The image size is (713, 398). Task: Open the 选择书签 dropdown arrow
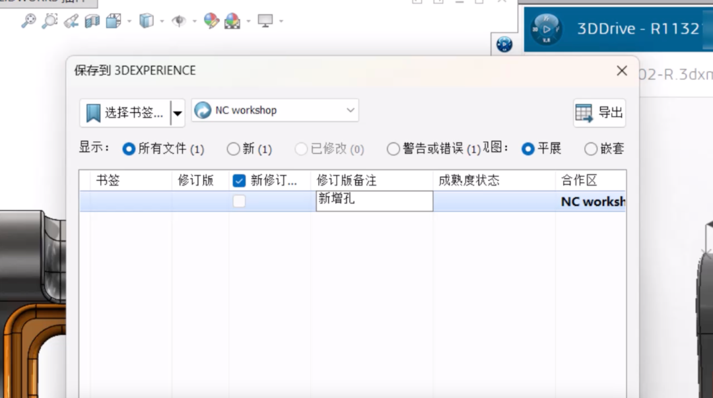pyautogui.click(x=178, y=114)
